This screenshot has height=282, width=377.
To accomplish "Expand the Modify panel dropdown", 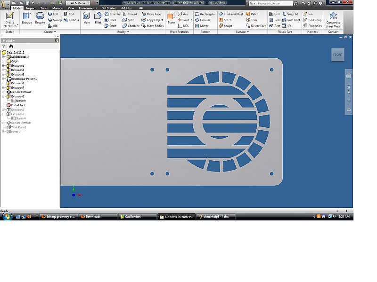I will pos(123,31).
